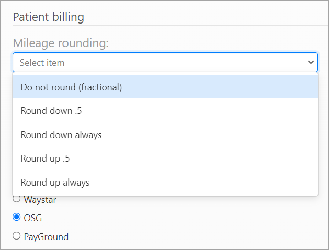Click the 'PayGround' label text
This screenshot has height=250, width=329.
(46, 236)
